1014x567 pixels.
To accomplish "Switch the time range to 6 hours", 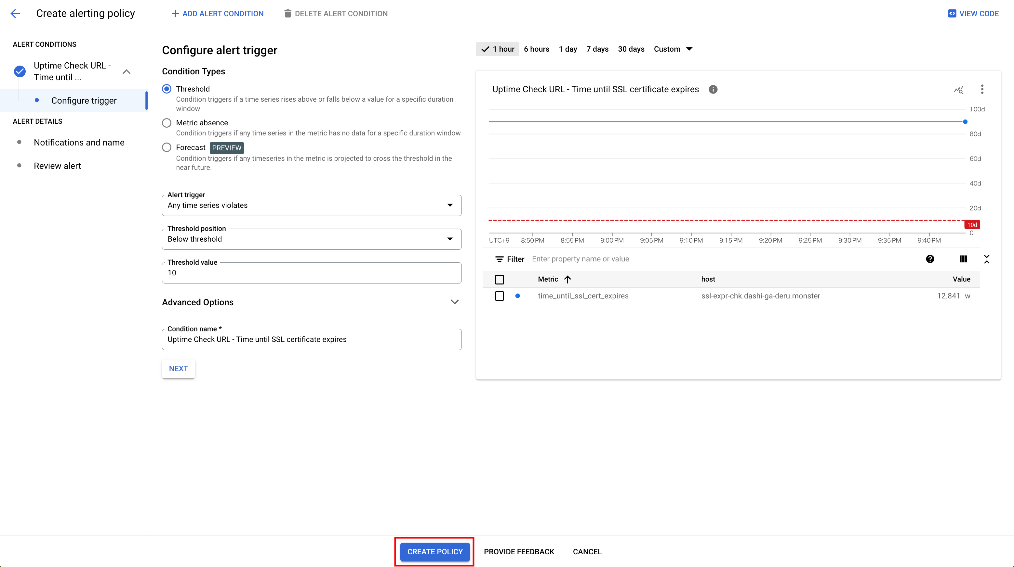I will (536, 49).
